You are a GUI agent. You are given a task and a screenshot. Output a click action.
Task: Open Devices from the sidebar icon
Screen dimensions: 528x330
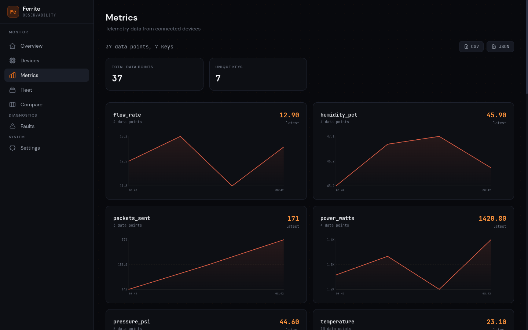[x=12, y=60]
